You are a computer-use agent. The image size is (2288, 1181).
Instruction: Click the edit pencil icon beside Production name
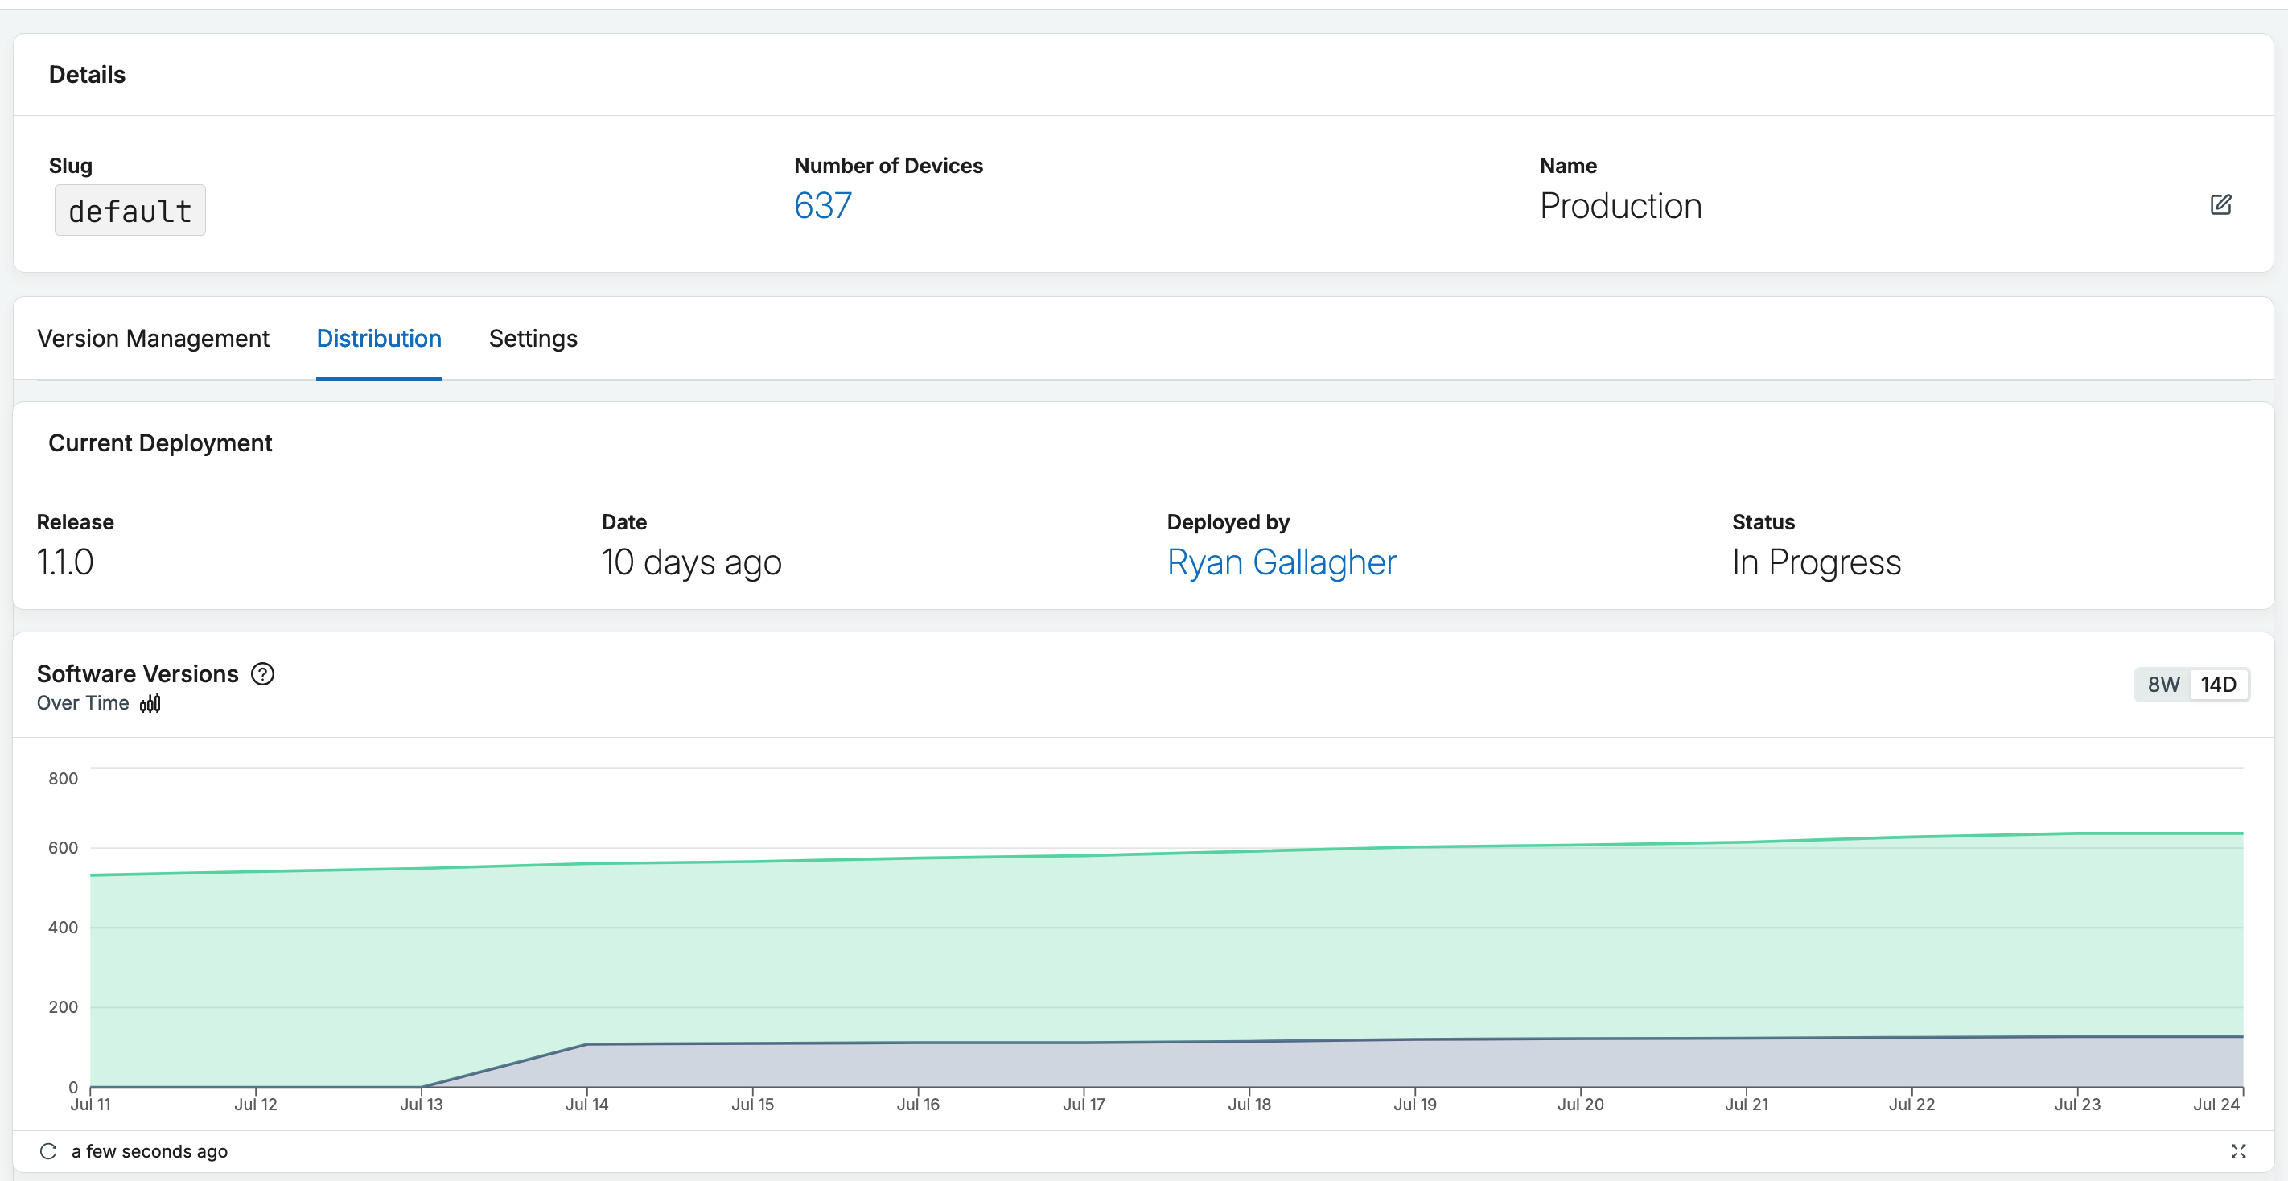pos(2220,205)
